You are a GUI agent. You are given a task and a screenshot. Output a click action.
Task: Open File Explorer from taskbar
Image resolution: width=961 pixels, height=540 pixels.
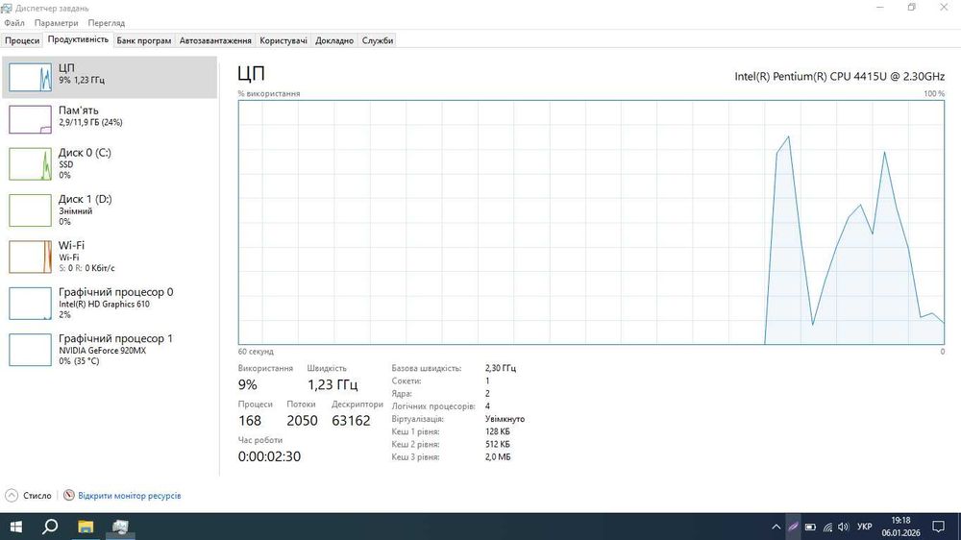[86, 527]
